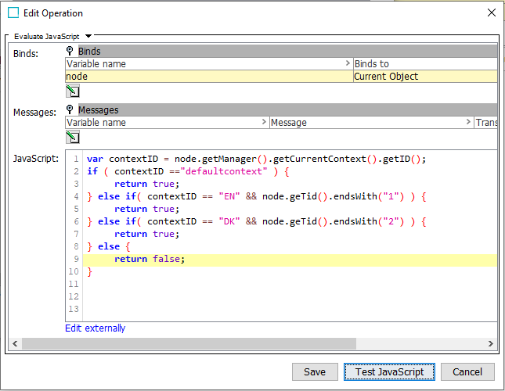This screenshot has width=505, height=391.
Task: Expand the Binds 'Variable name' column arrow
Action: [x=348, y=64]
